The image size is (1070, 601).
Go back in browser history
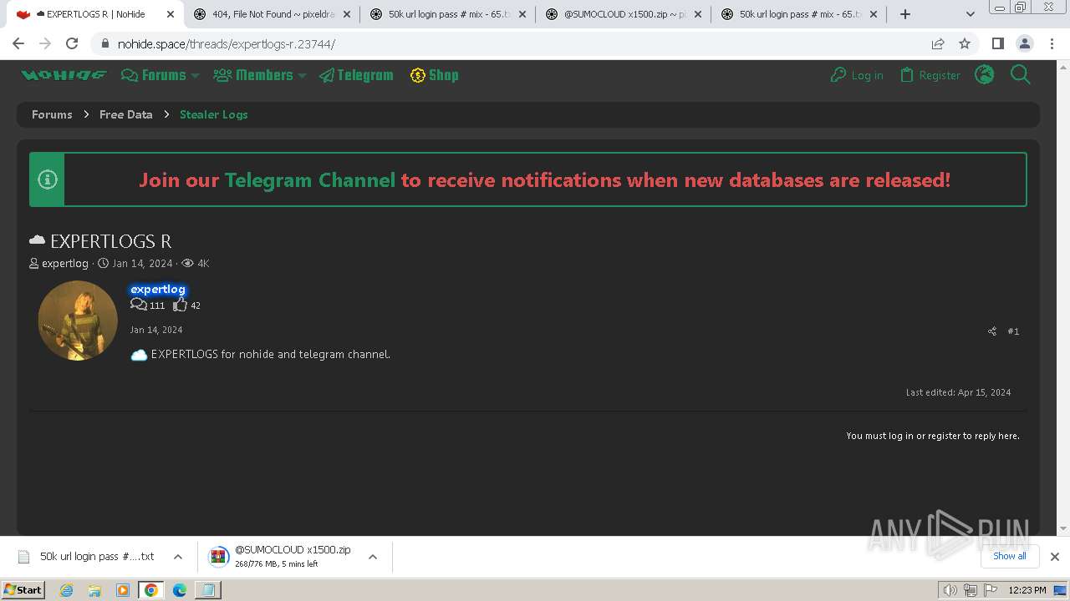click(x=18, y=44)
